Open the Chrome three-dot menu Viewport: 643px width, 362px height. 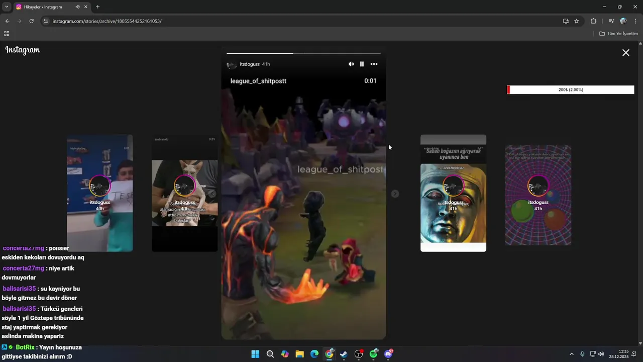pyautogui.click(x=636, y=21)
